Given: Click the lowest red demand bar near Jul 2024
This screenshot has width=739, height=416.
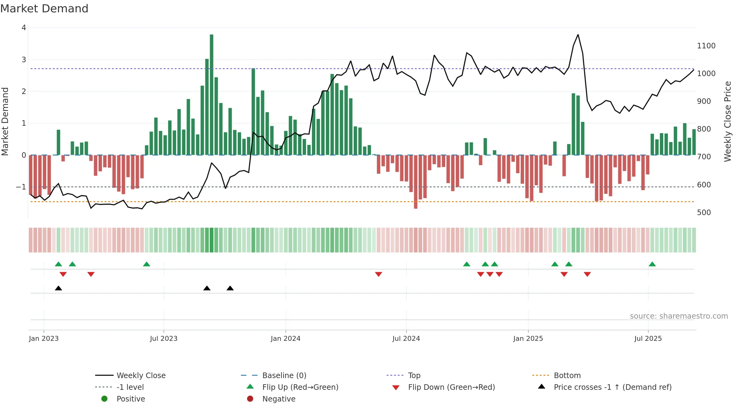Looking at the screenshot, I should click(416, 182).
